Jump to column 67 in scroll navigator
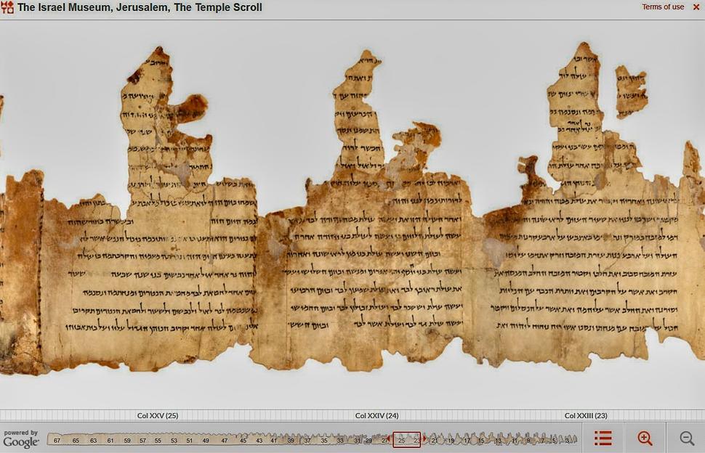The width and height of the screenshot is (705, 453). pos(57,441)
